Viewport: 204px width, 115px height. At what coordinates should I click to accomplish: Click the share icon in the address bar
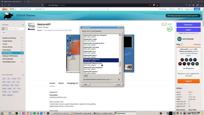pos(150,5)
